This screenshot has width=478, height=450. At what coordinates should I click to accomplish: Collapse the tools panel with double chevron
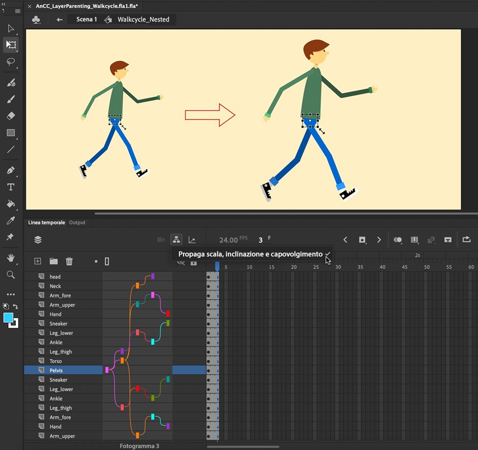pyautogui.click(x=4, y=4)
